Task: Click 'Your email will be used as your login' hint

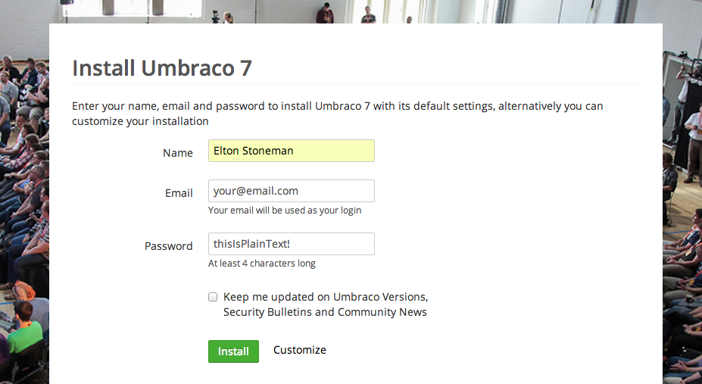Action: (x=285, y=211)
